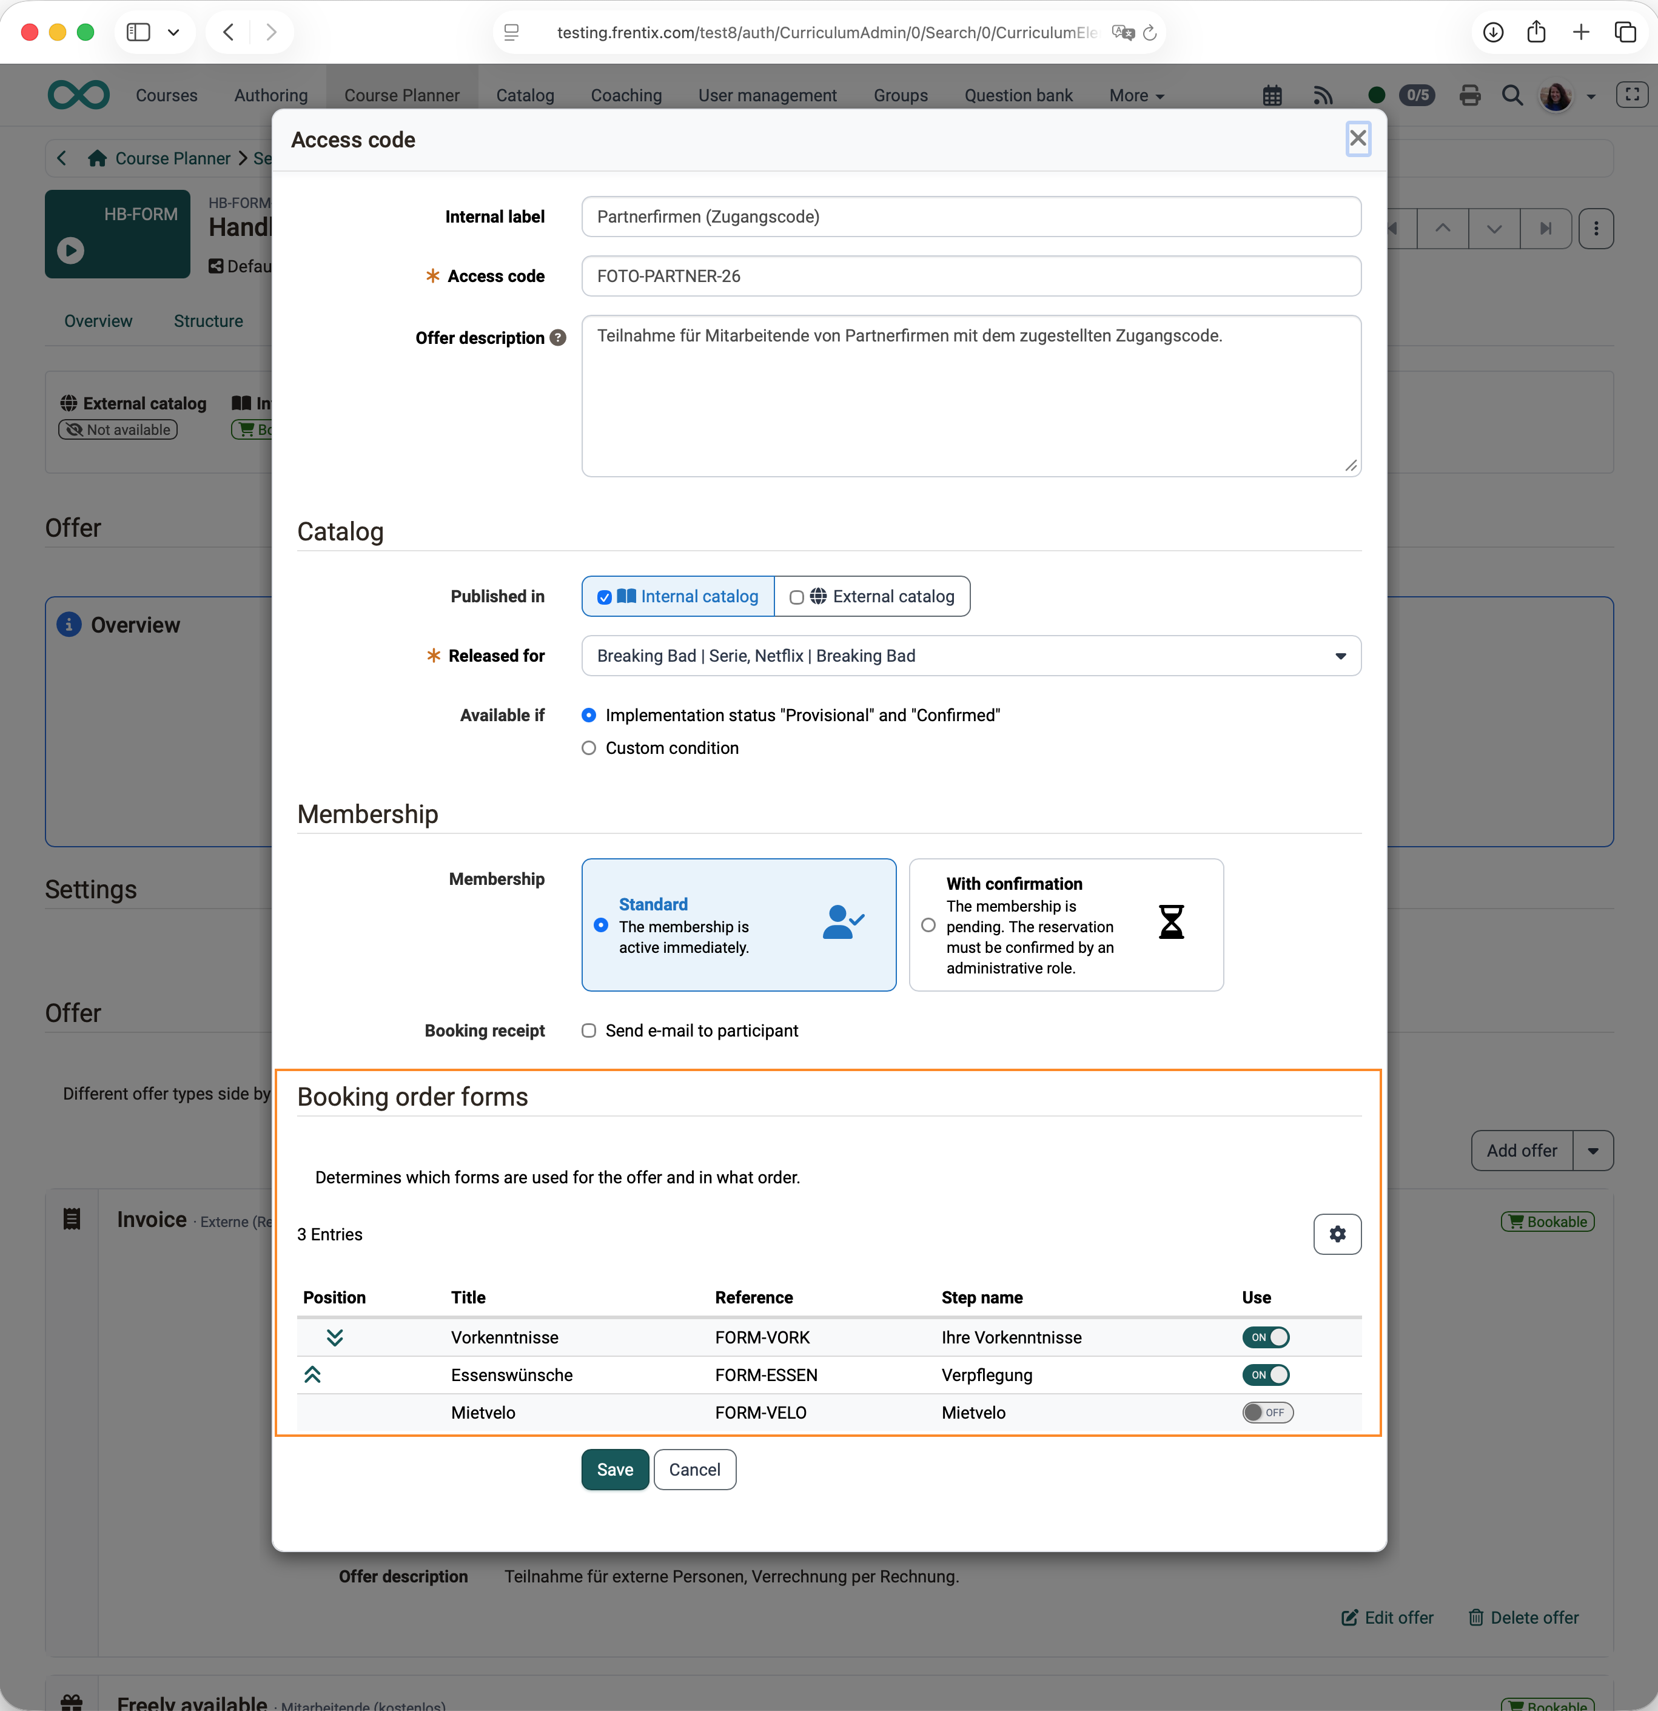Open the Overview tab behind dialog
1658x1711 pixels.
pyautogui.click(x=98, y=320)
